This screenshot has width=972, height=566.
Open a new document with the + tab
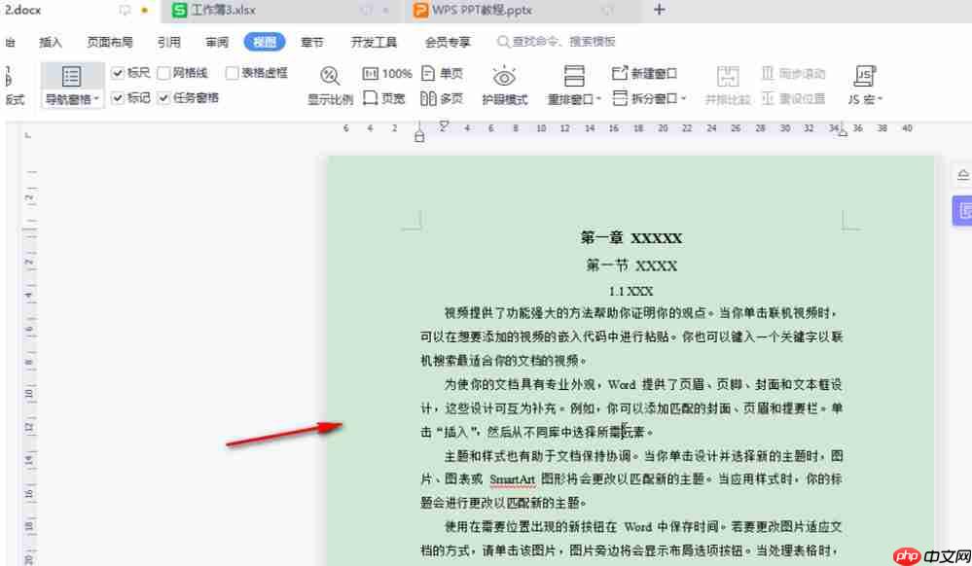660,11
